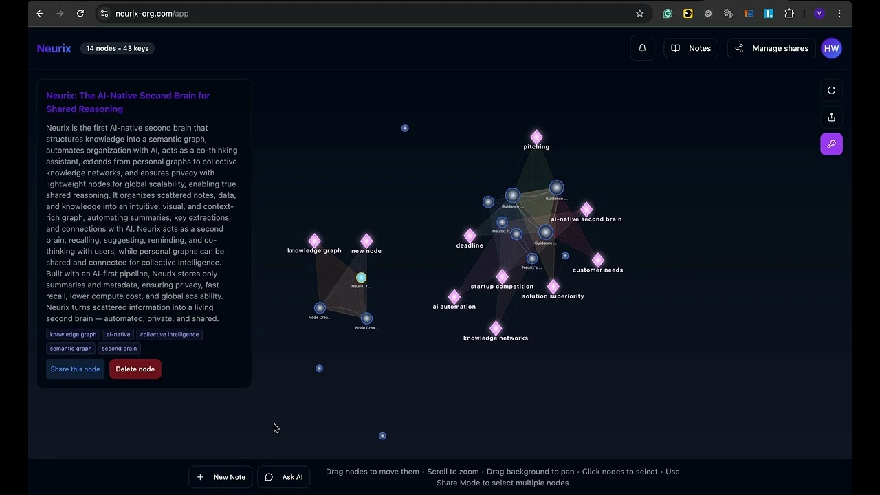The image size is (880, 495).
Task: Select the knowledge networks key diamond
Action: [x=496, y=328]
